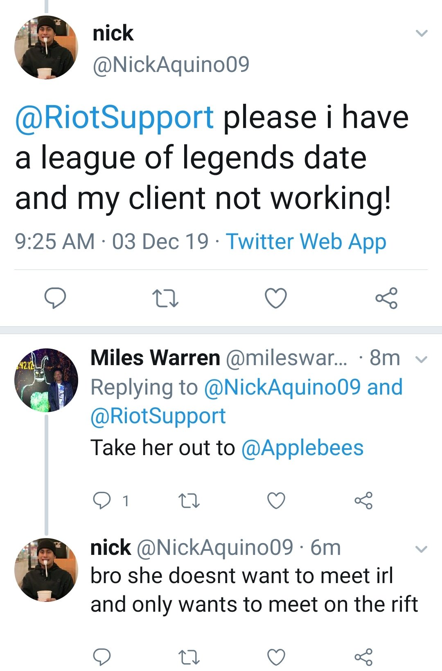This screenshot has width=442, height=671.
Task: Open dropdown chevron on Miles Warren's reply
Action: click(x=421, y=359)
